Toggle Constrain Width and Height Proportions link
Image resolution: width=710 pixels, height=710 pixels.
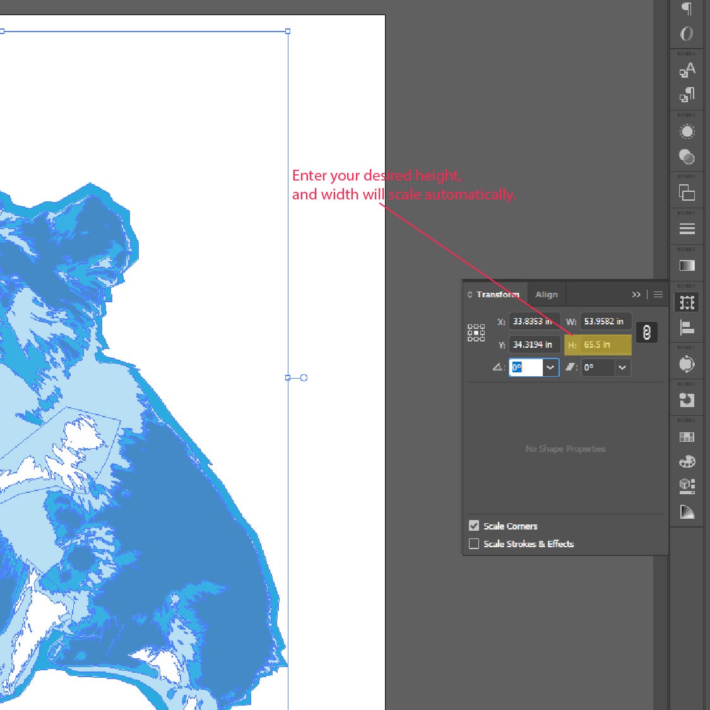pyautogui.click(x=646, y=333)
